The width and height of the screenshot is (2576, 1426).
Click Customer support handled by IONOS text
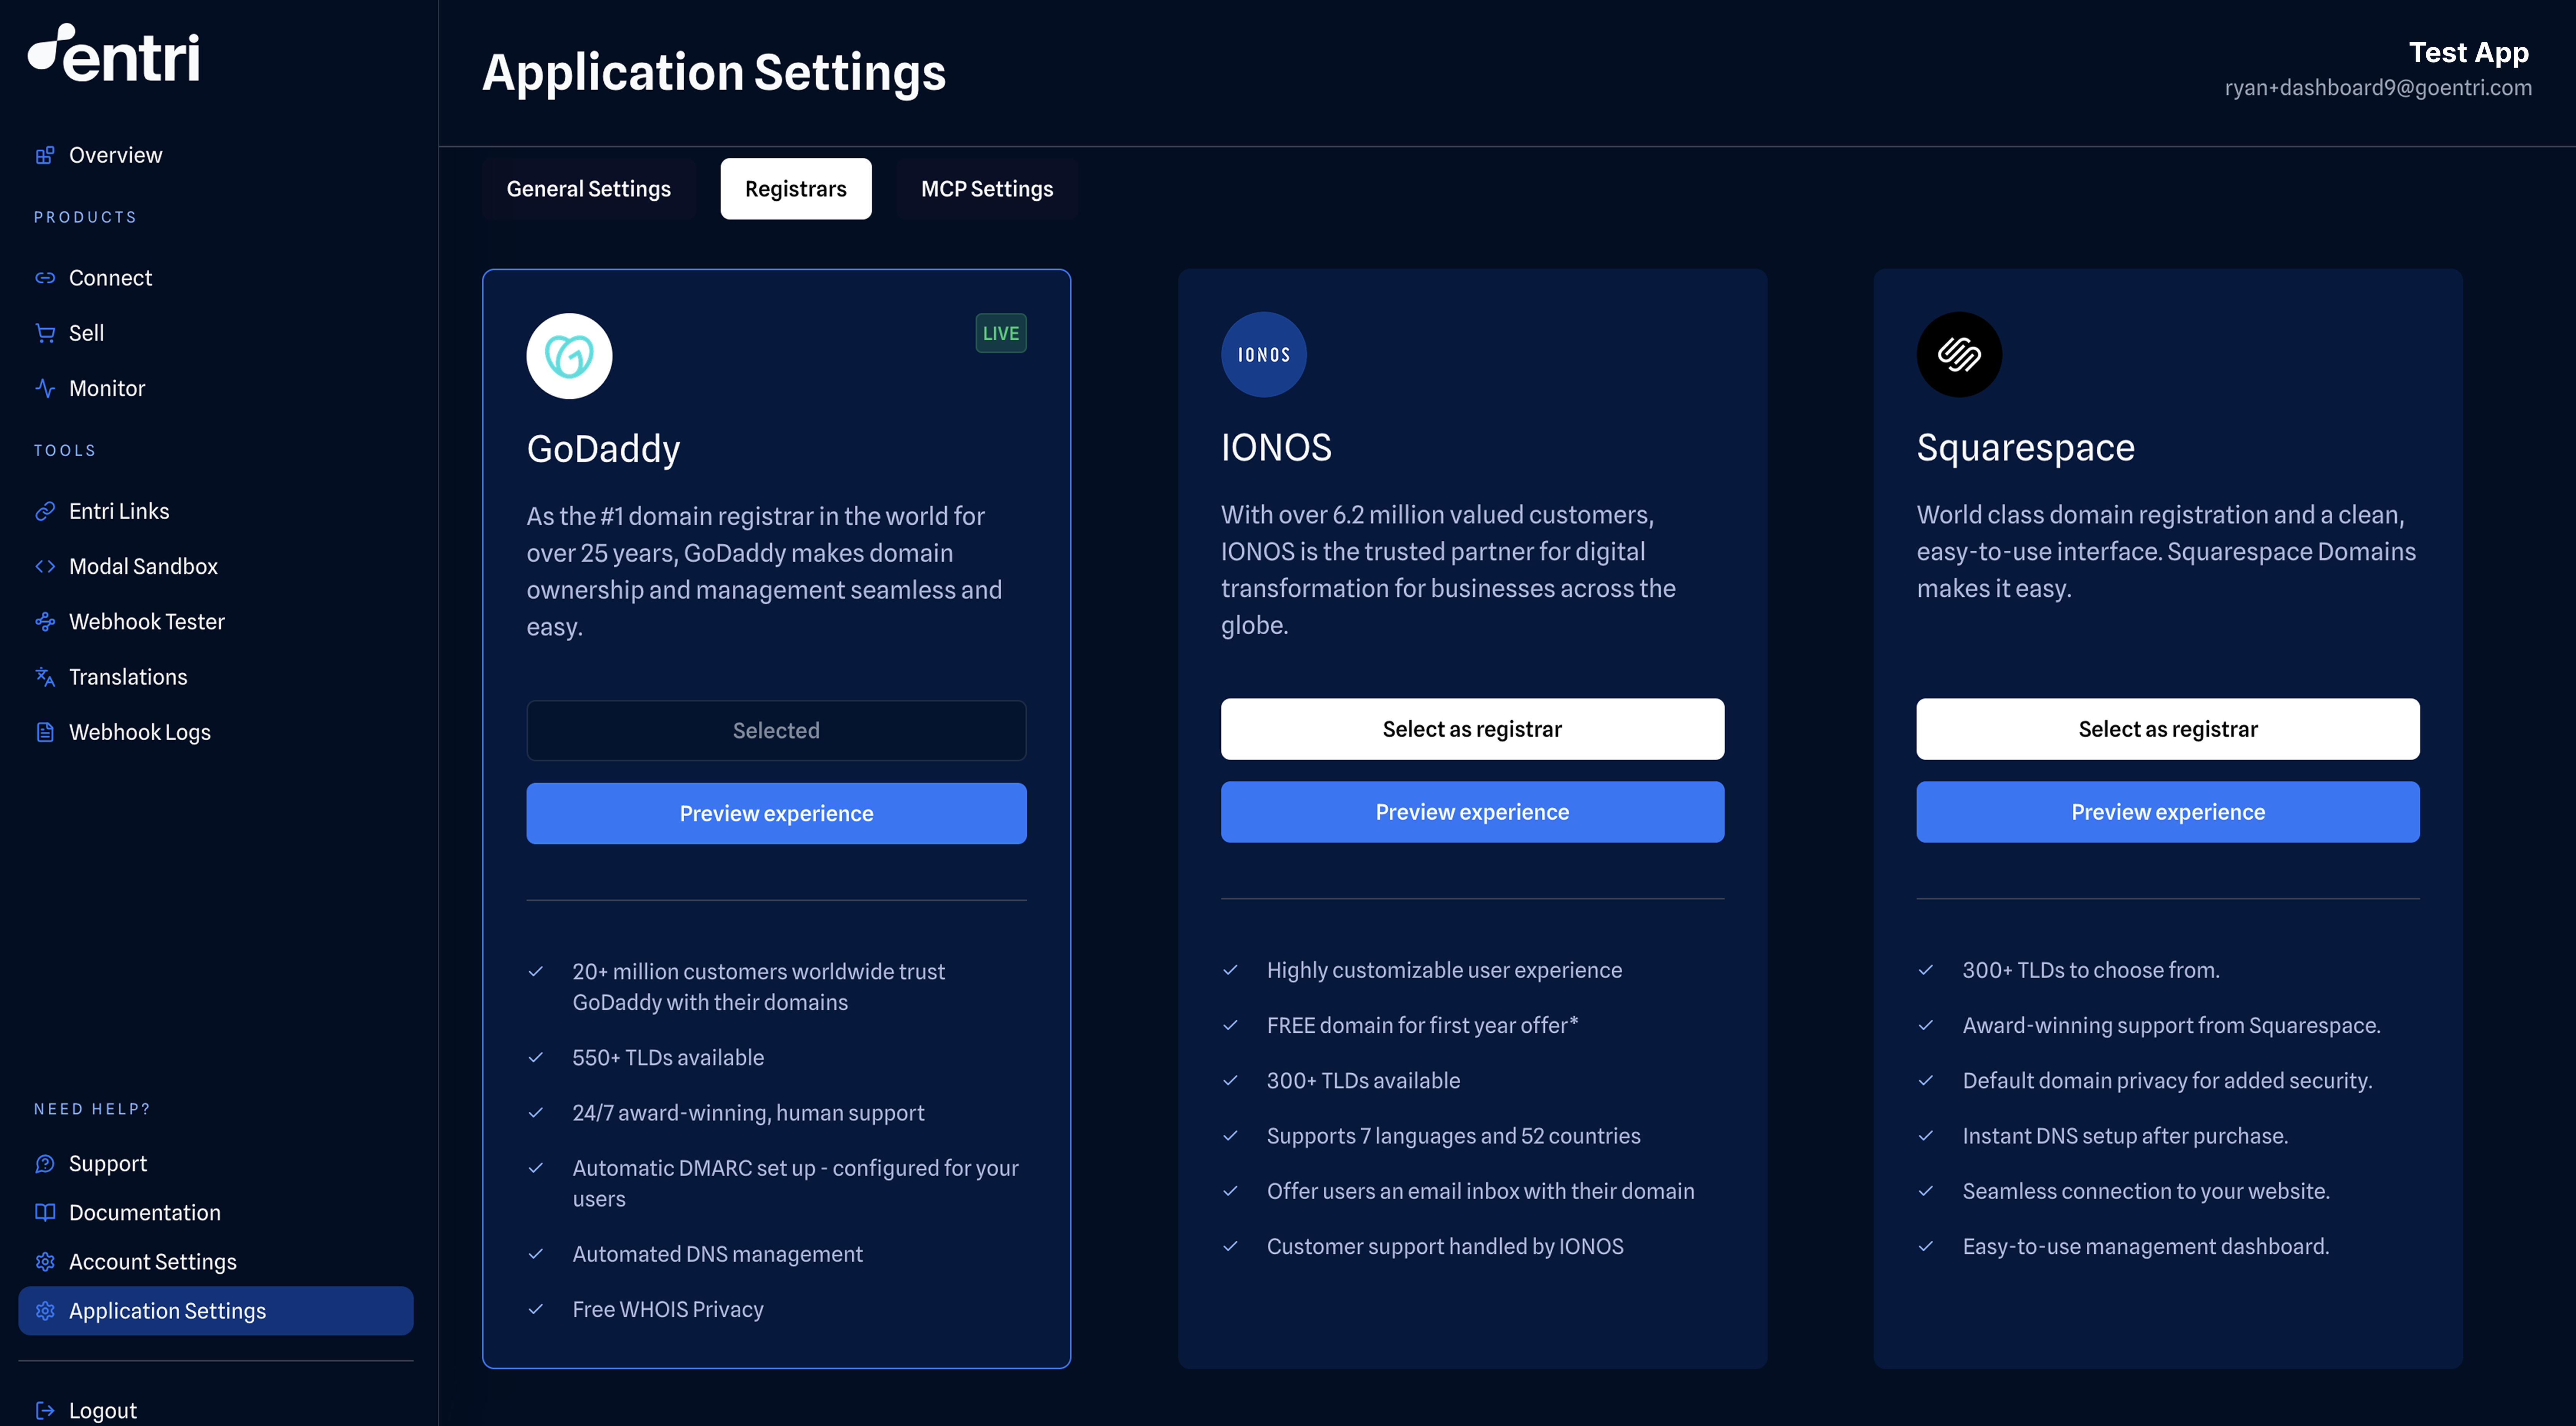coord(1445,1247)
